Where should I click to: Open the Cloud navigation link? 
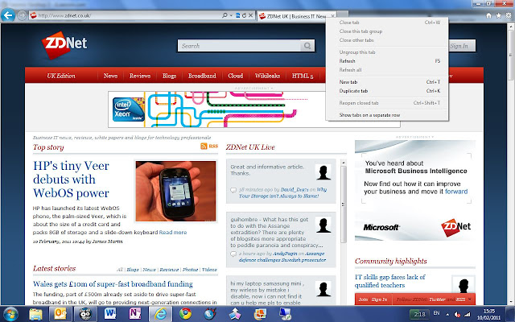236,76
